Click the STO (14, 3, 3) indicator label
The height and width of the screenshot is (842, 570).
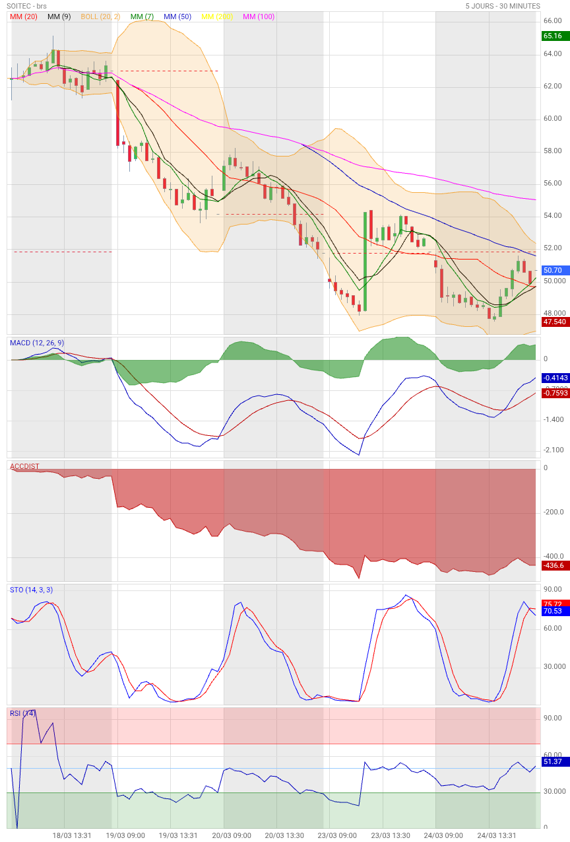pos(31,590)
